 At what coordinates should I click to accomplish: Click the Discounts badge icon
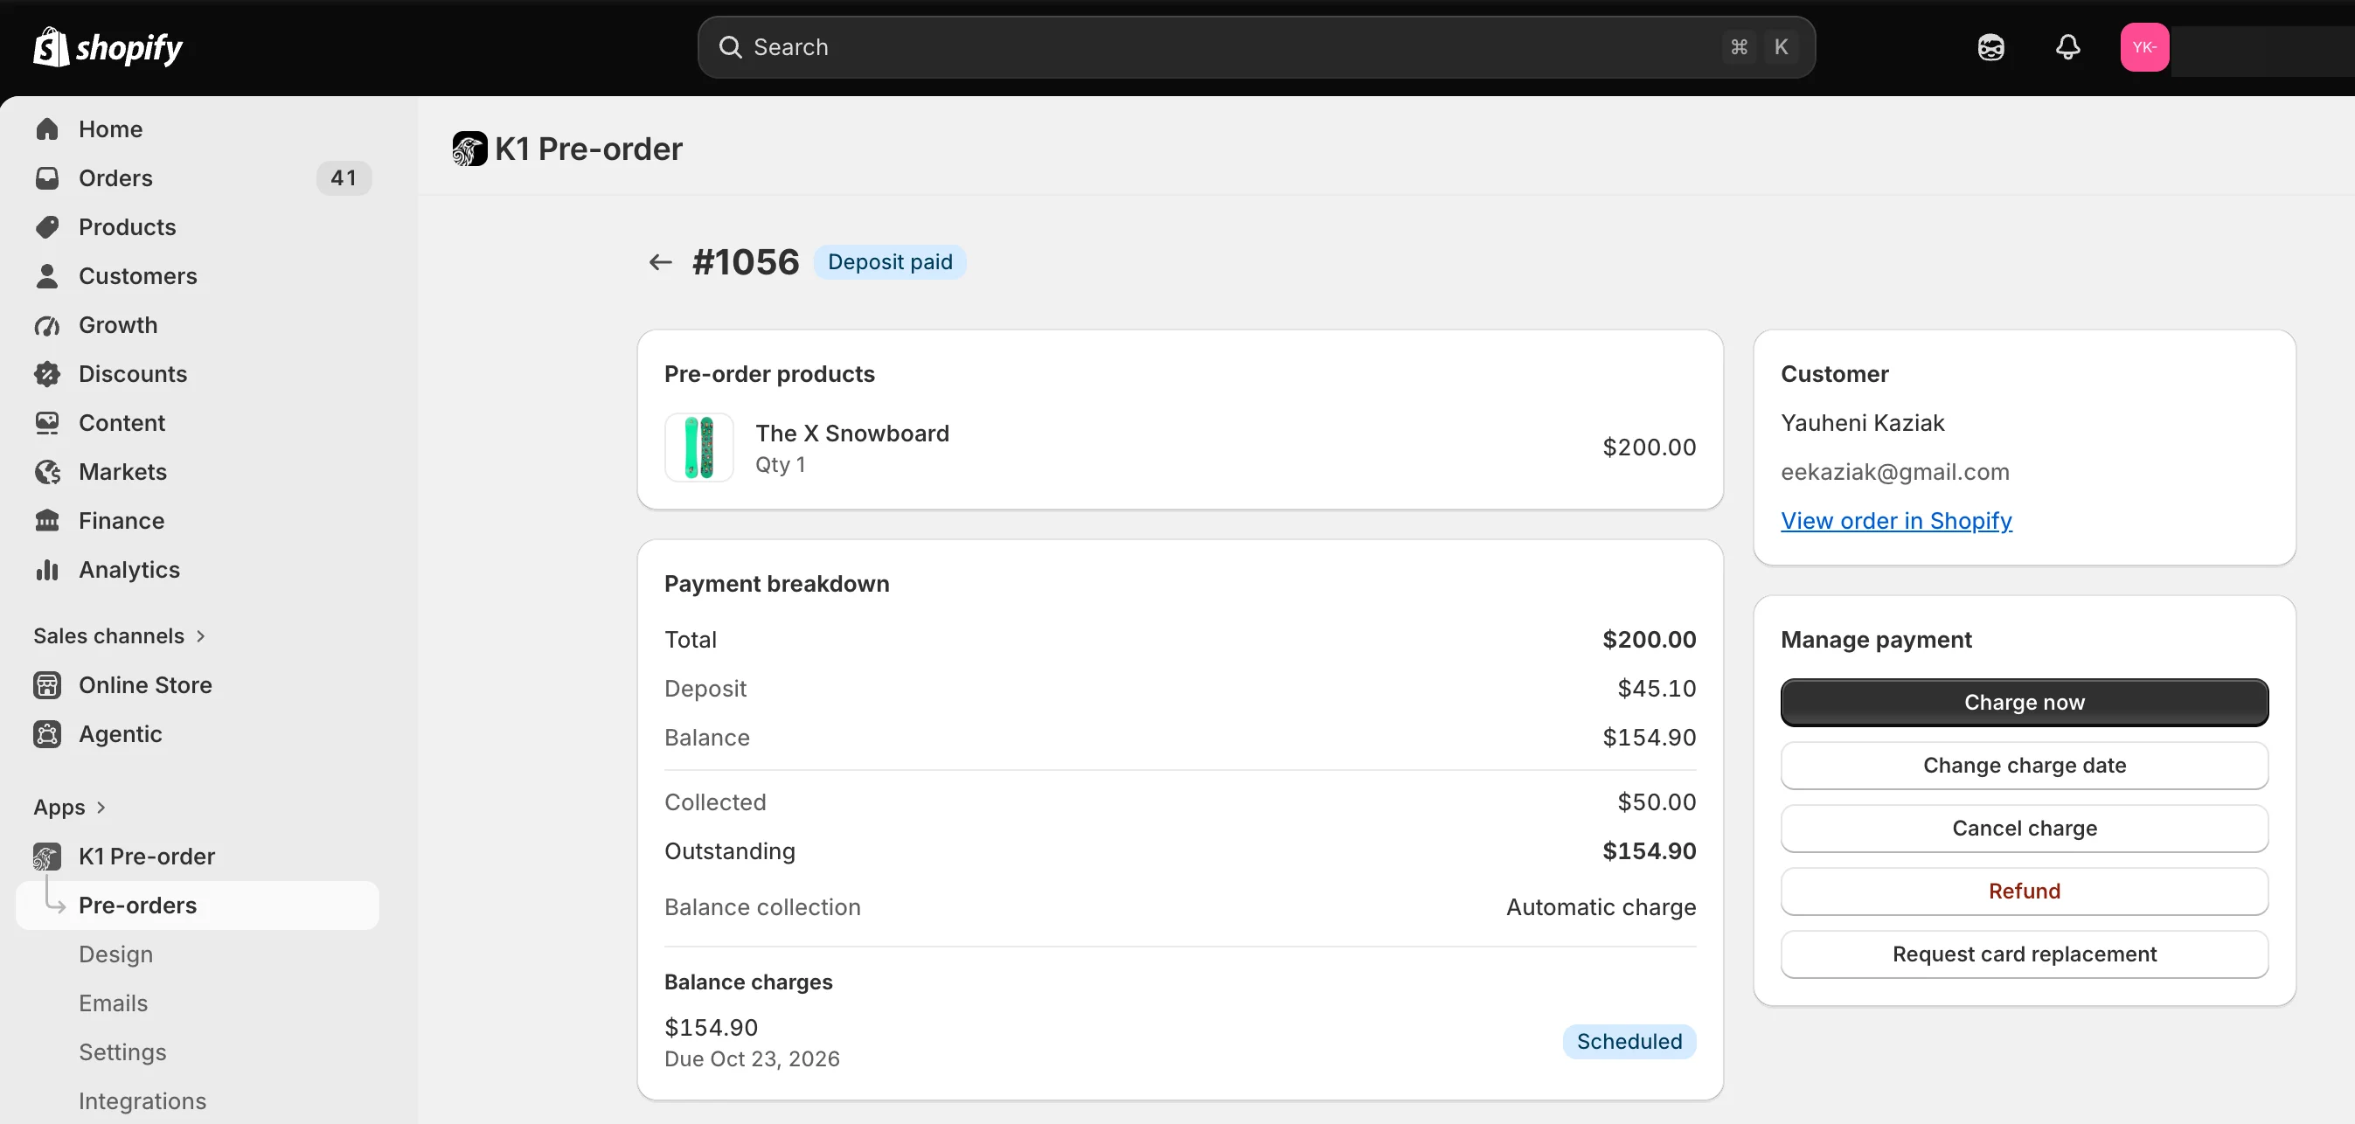(47, 374)
